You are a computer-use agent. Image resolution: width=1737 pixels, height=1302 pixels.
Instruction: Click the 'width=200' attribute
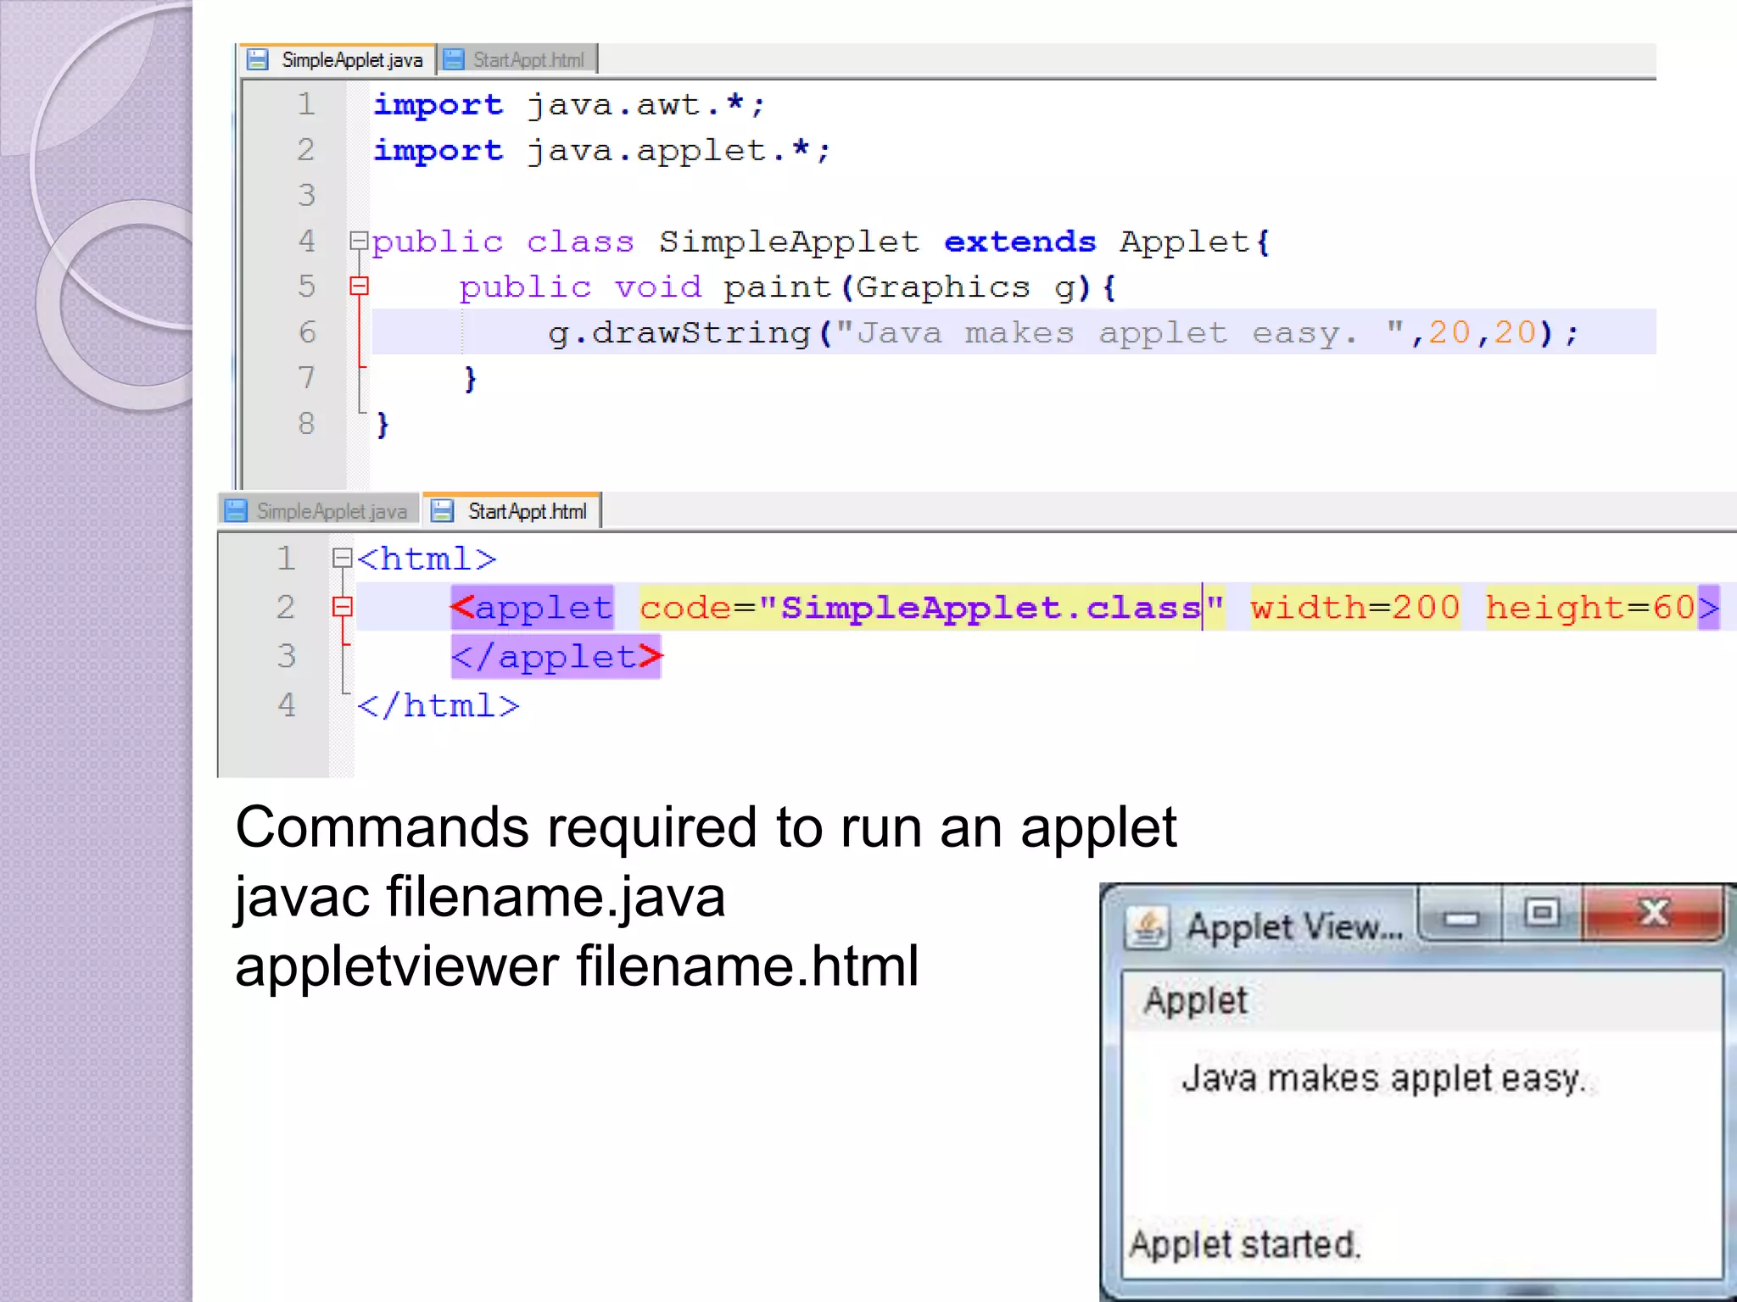[x=1354, y=608]
